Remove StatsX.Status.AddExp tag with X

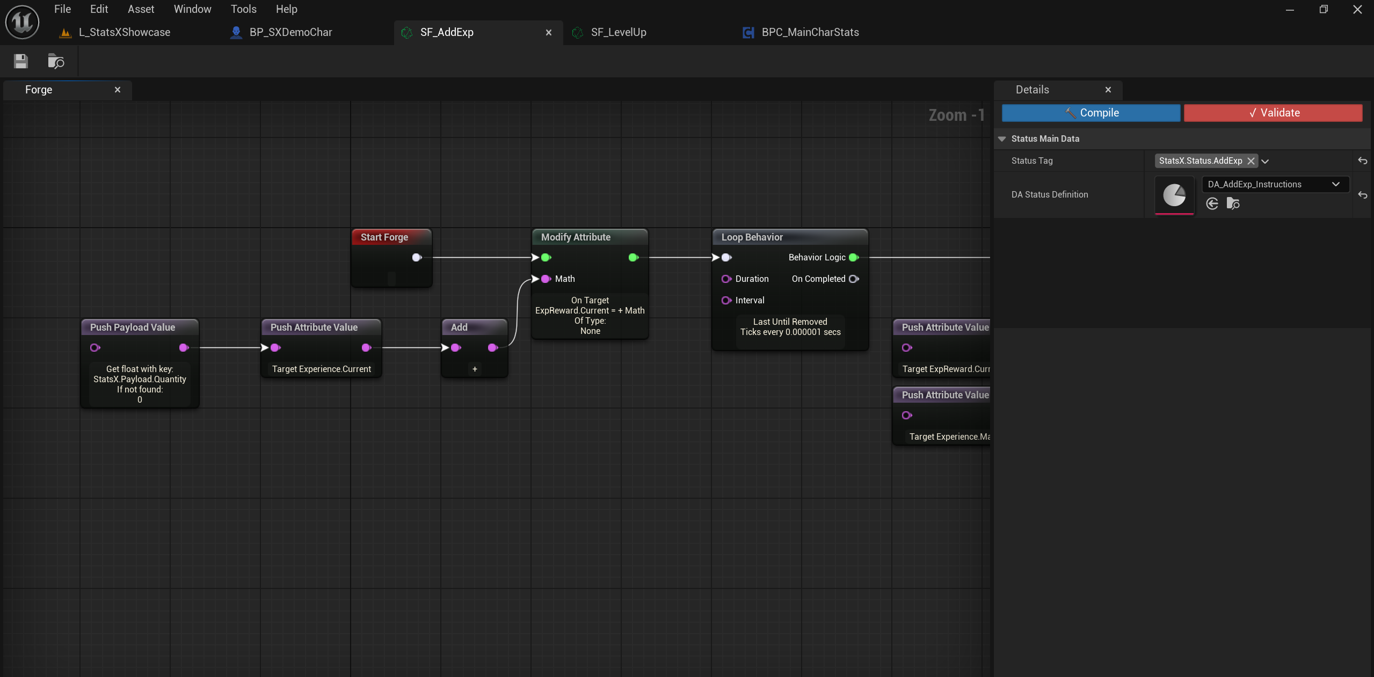pos(1251,161)
